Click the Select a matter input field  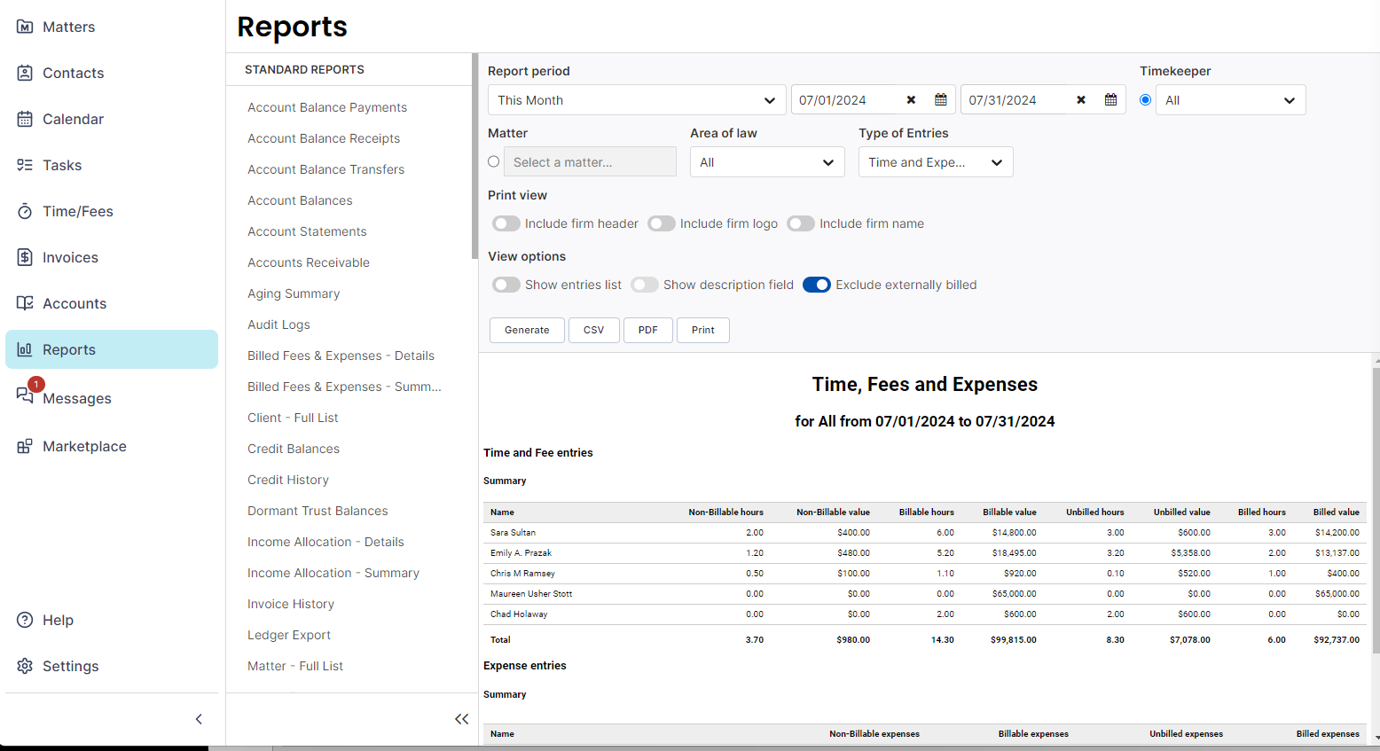[x=590, y=162]
